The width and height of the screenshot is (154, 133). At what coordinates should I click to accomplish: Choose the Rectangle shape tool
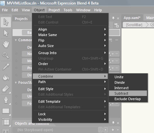pos(6,111)
